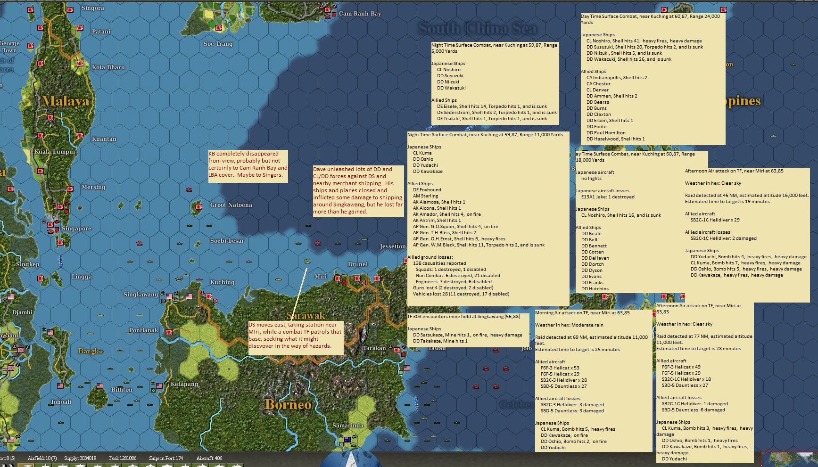Select the Kota Bharu base flag
This screenshot has height=467, width=818.
[x=80, y=63]
